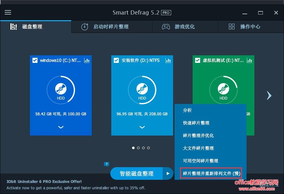The height and width of the screenshot is (194, 284).
Task: Uncheck the 虚拟机测试 (E:) drive checkbox
Action: (x=198, y=60)
